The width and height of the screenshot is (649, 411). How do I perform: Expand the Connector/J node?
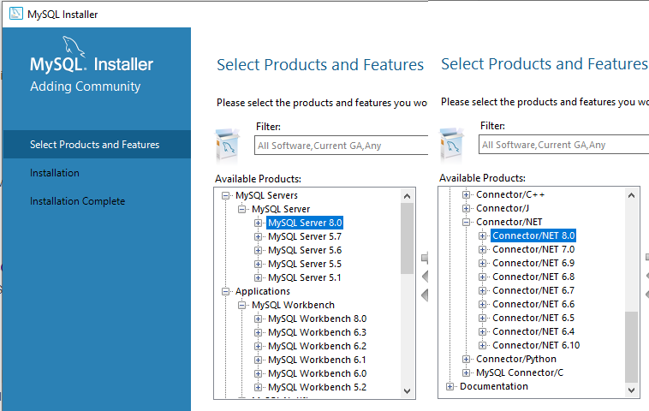[x=466, y=208]
